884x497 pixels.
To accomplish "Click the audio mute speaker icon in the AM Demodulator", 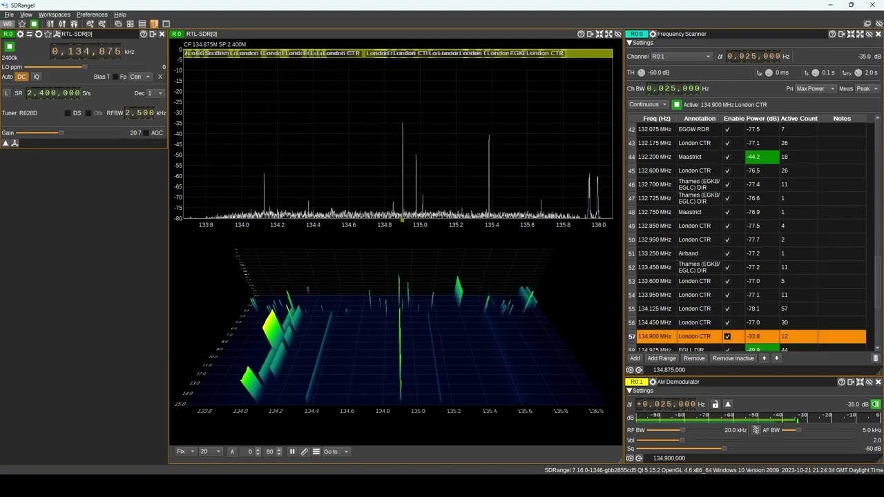I will (876, 405).
